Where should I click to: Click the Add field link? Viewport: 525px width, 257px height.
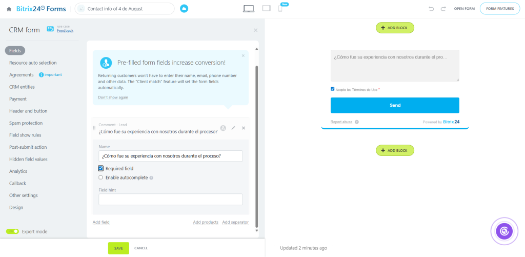point(101,222)
